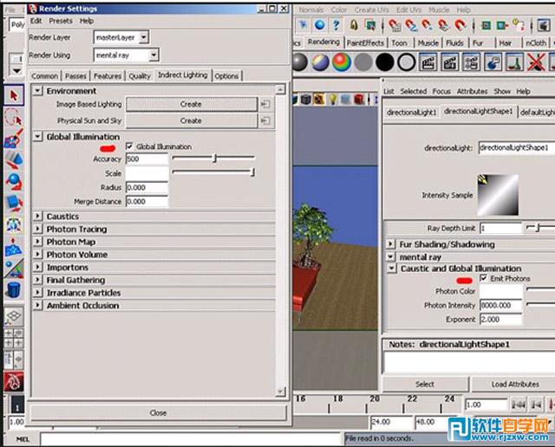The image size is (555, 447).
Task: Expand Fur Shading/Shadowing in Attribute Editor
Action: point(390,244)
